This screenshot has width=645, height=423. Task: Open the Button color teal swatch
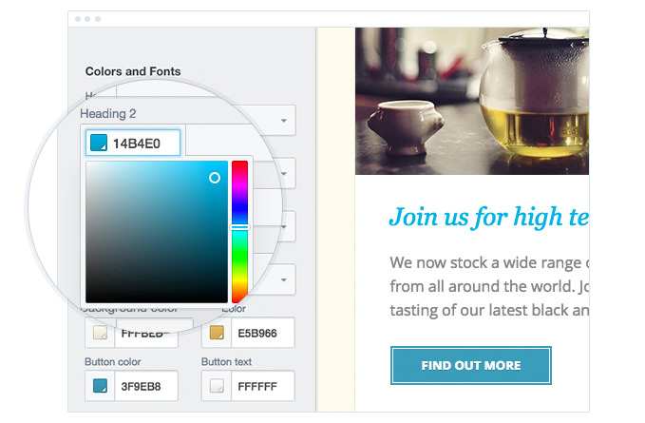point(100,386)
